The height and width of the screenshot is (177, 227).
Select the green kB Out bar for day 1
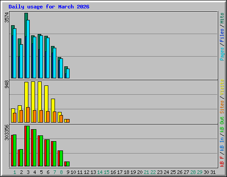point(15,150)
